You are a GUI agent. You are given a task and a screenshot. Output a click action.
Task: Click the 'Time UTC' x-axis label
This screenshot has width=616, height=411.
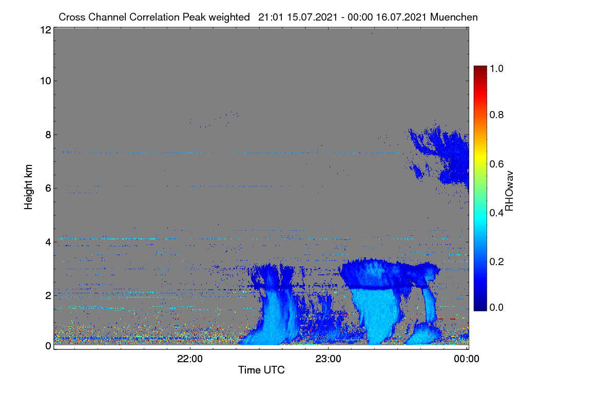point(261,370)
